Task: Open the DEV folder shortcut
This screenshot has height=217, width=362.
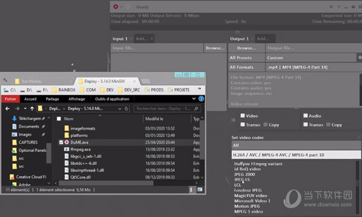Action: 107,90
